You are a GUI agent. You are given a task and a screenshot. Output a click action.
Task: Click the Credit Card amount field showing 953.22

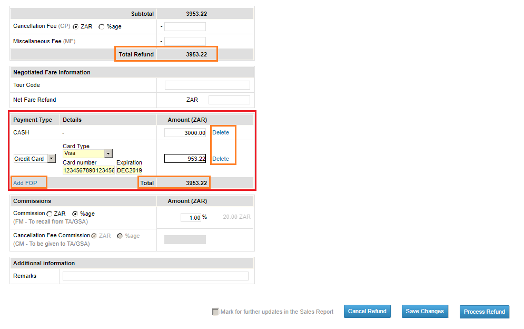click(185, 158)
